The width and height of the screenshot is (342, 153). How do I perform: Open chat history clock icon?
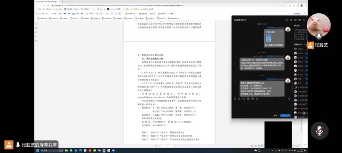tap(289, 99)
